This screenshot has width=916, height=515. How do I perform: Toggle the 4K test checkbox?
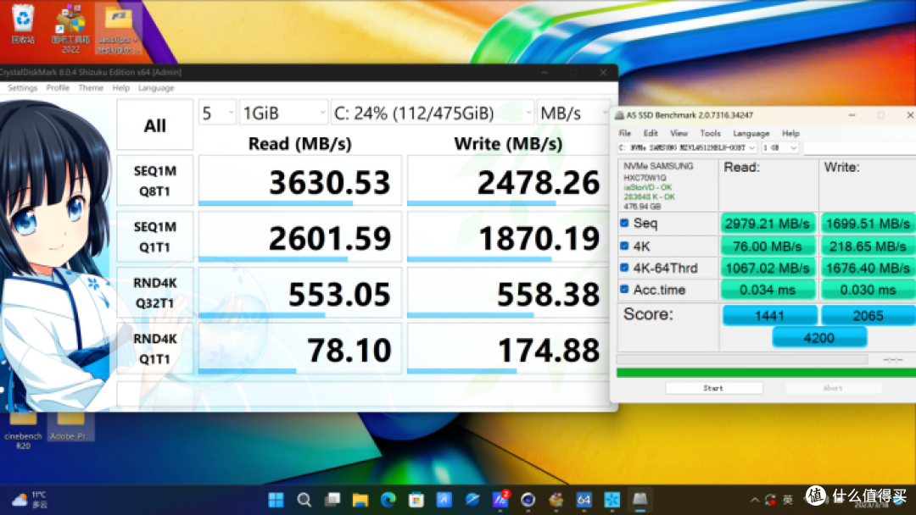coord(624,246)
